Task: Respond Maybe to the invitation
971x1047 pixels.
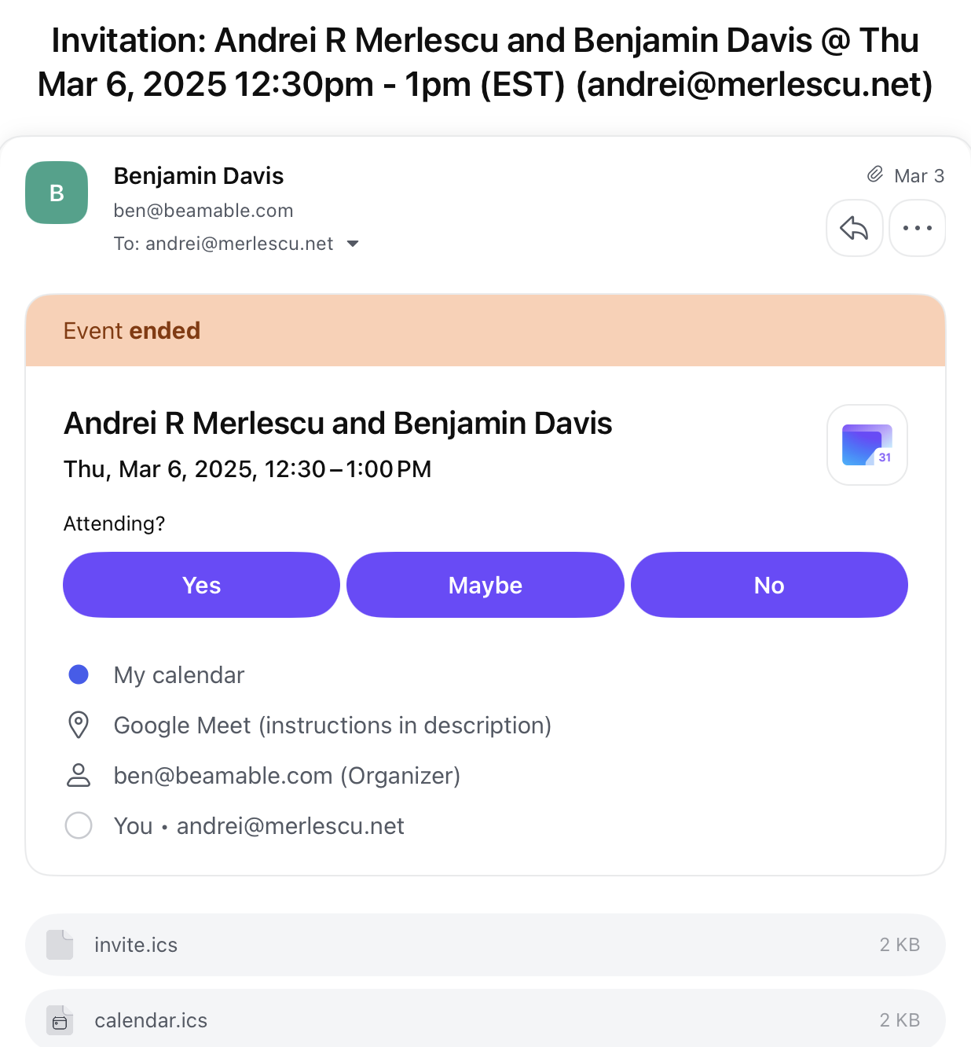Action: tap(485, 585)
